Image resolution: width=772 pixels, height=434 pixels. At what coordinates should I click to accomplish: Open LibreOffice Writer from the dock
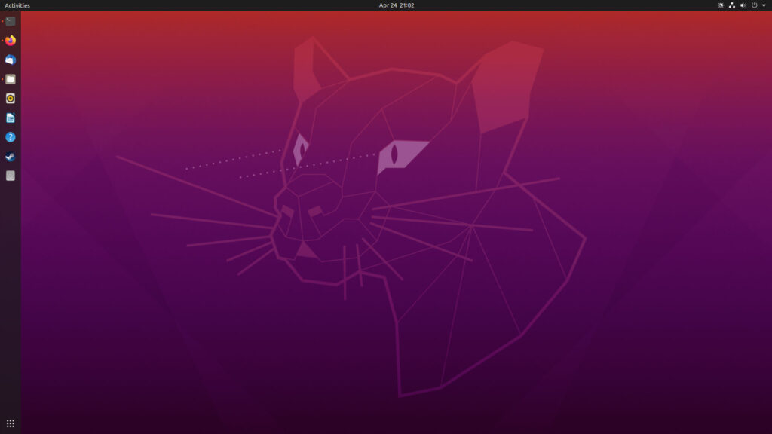(11, 118)
